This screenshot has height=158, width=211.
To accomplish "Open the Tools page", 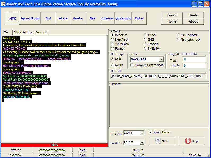I will [193, 15].
